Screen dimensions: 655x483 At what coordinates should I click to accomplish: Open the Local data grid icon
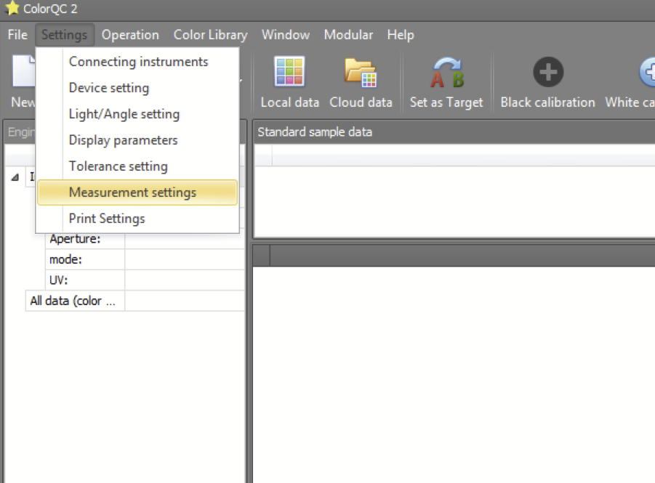point(289,73)
